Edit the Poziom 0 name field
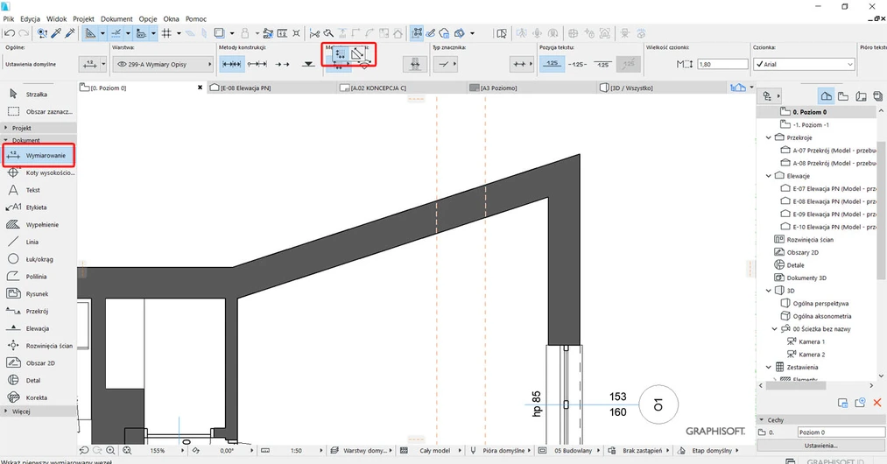887x464 pixels. coord(841,432)
